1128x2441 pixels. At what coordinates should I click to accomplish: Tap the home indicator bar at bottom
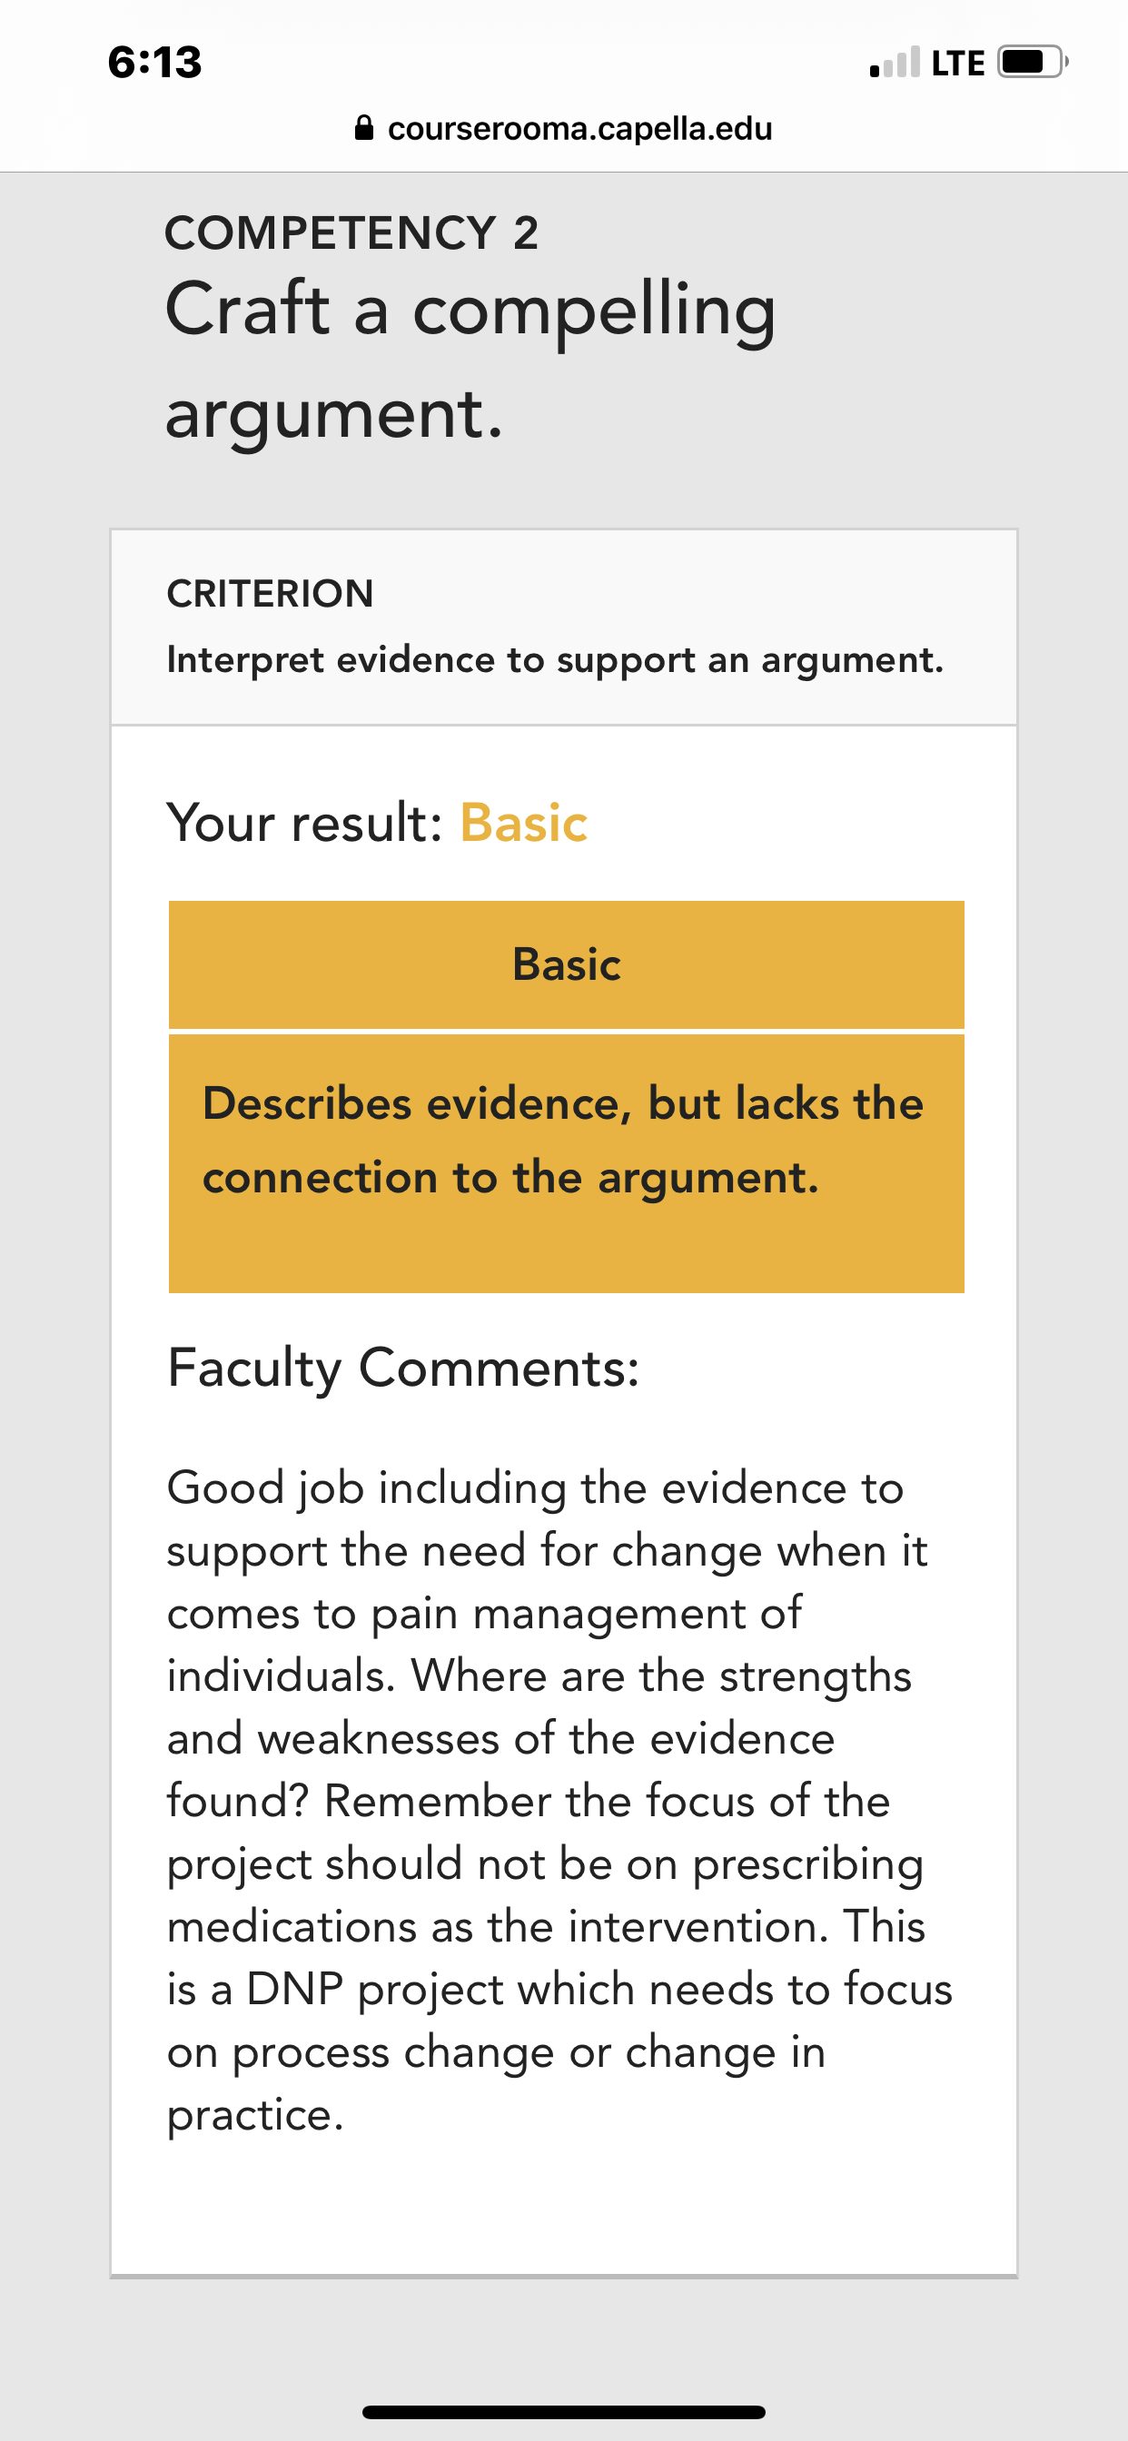pyautogui.click(x=564, y=2412)
